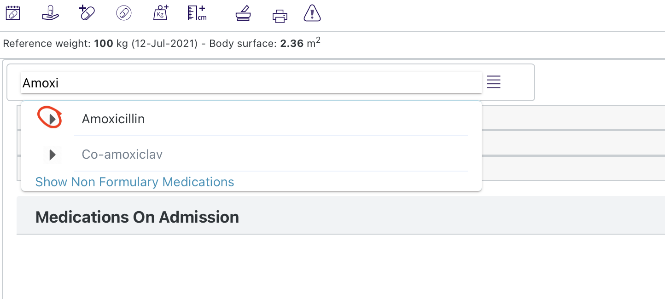
Task: Open the hamburger menu beside the search field
Action: tap(493, 82)
